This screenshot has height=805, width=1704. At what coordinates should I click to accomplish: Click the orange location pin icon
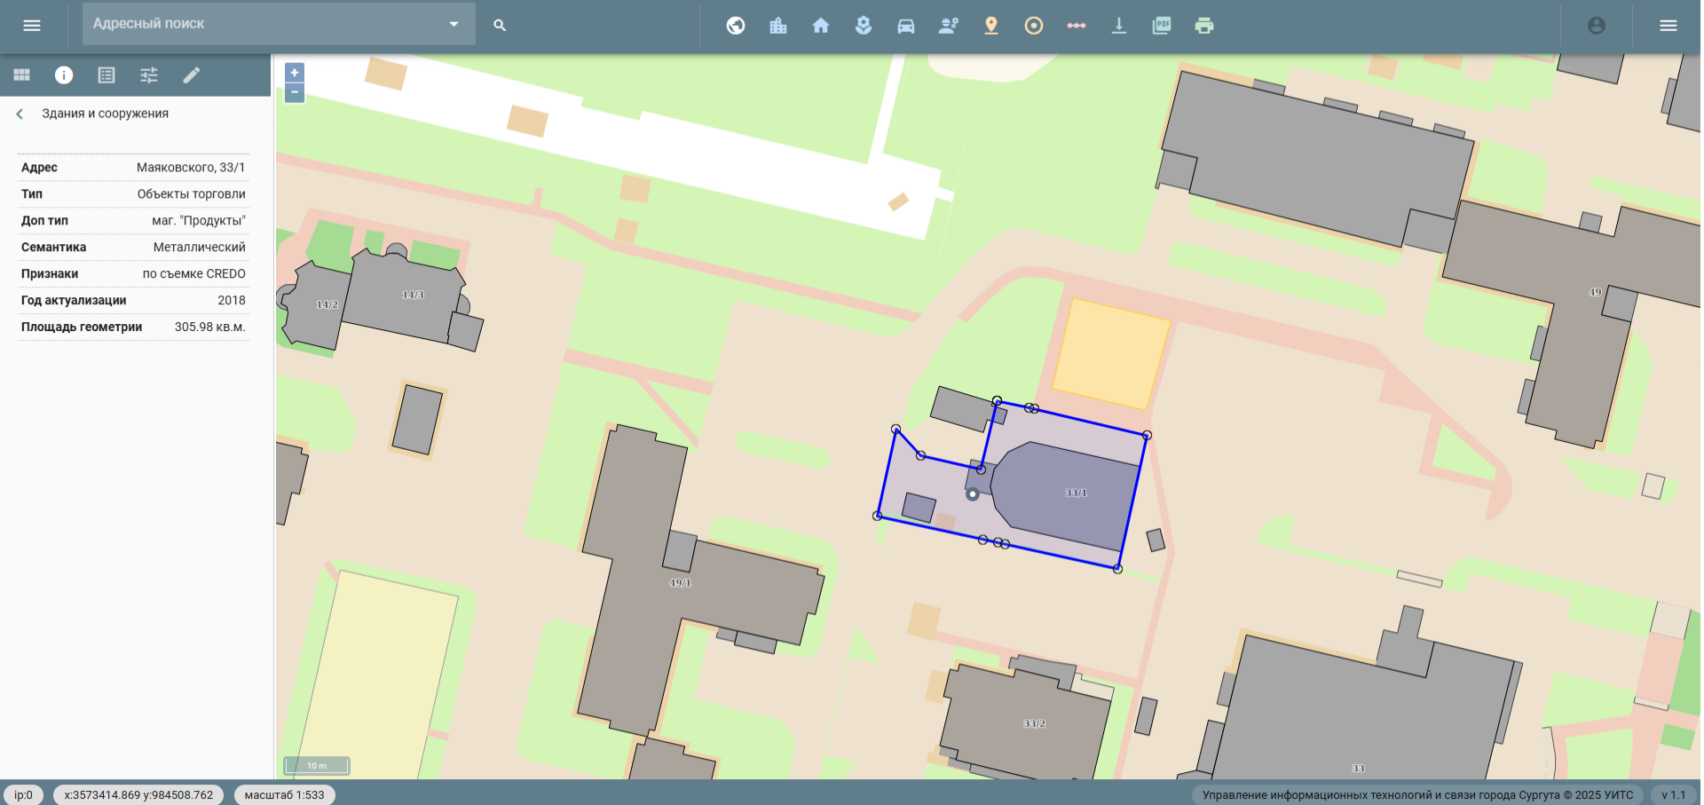(x=991, y=26)
